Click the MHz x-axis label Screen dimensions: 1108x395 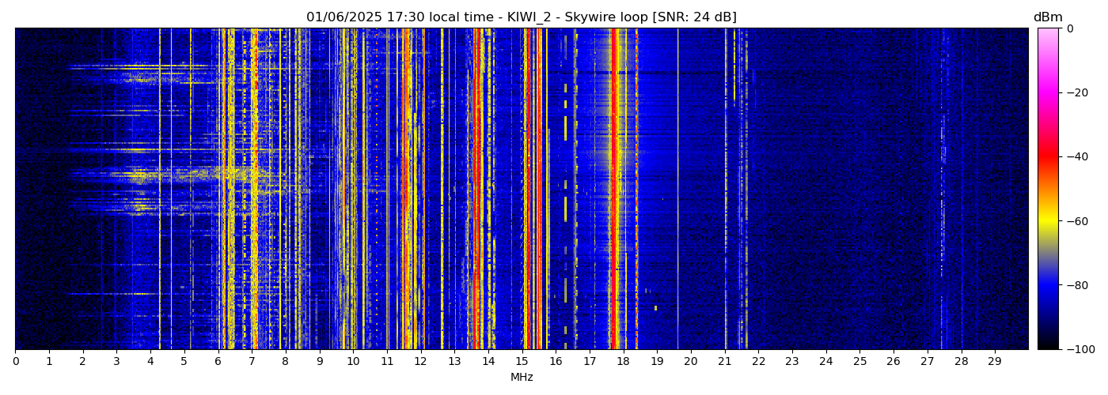(522, 378)
